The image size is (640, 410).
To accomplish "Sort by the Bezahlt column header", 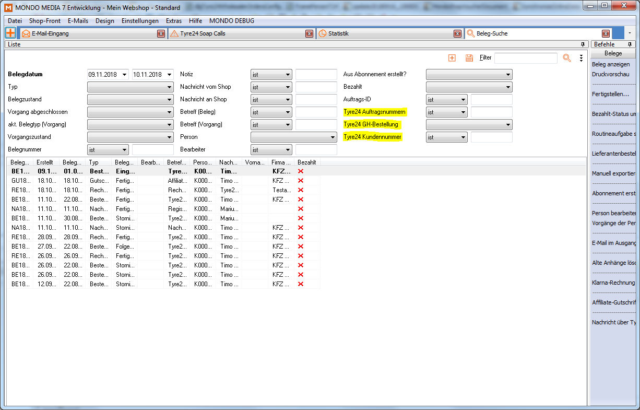I will 306,162.
